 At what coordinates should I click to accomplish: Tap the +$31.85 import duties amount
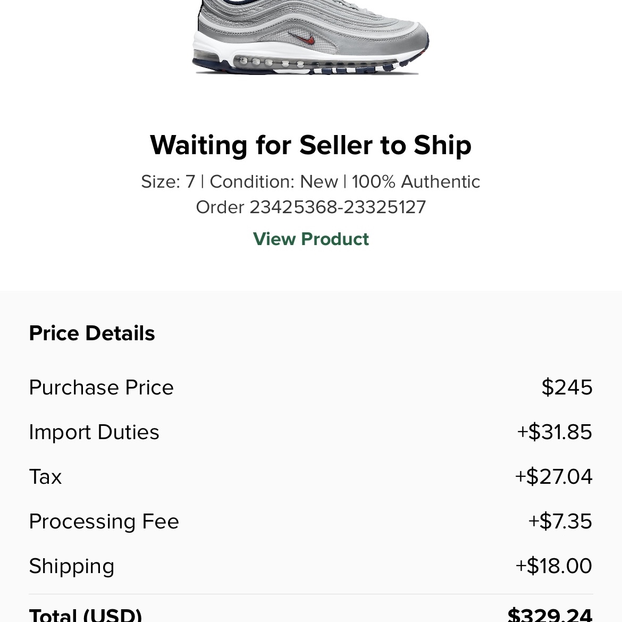tap(554, 432)
